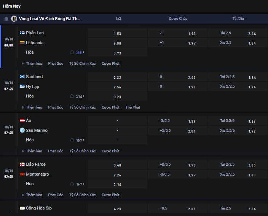Click the Vòng Loại Vô Địch league title
This screenshot has height=216, width=268.
[49, 19]
